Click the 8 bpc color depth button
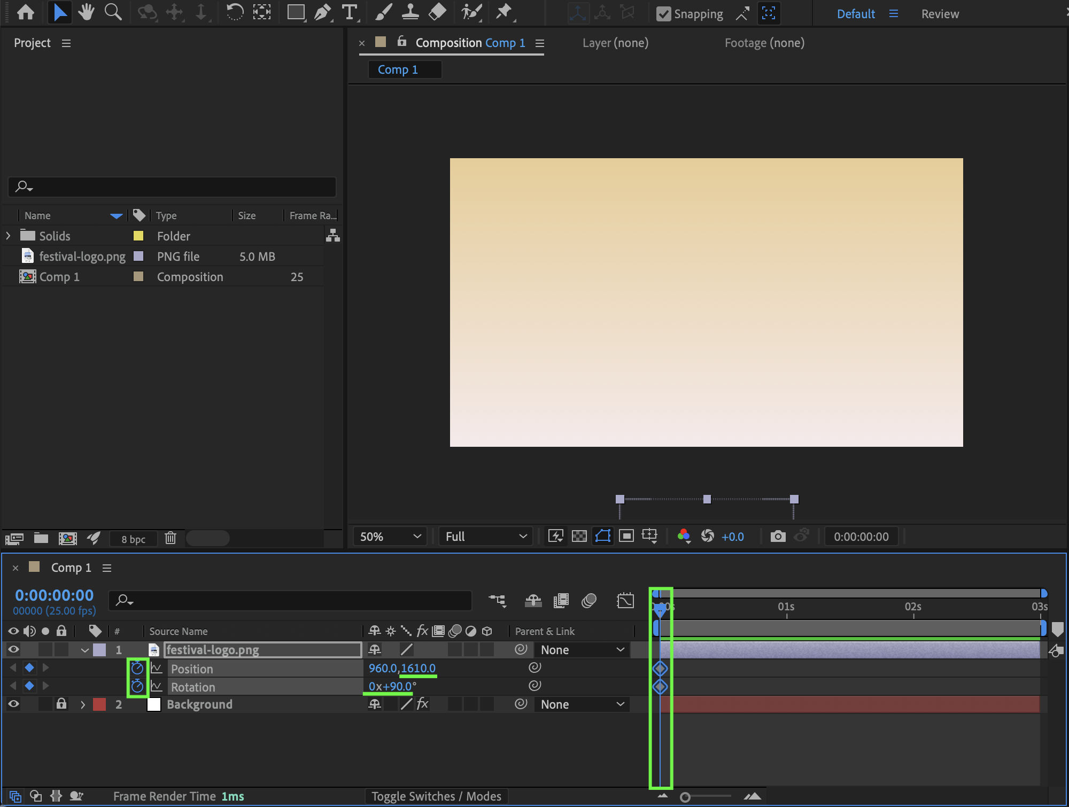Screen dimensions: 1069x807 click(x=134, y=539)
